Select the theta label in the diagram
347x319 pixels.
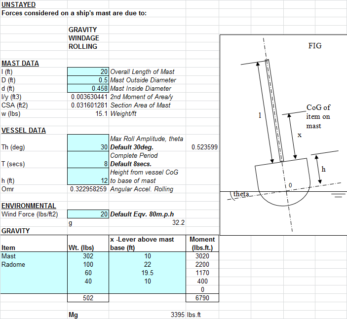click(241, 194)
